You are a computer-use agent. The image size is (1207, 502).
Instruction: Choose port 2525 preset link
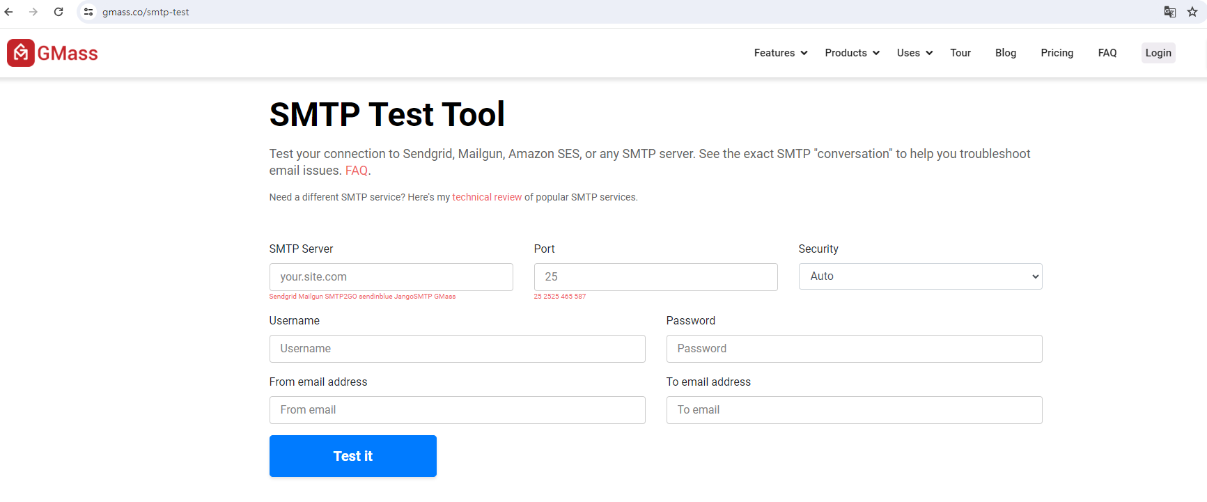(x=552, y=297)
